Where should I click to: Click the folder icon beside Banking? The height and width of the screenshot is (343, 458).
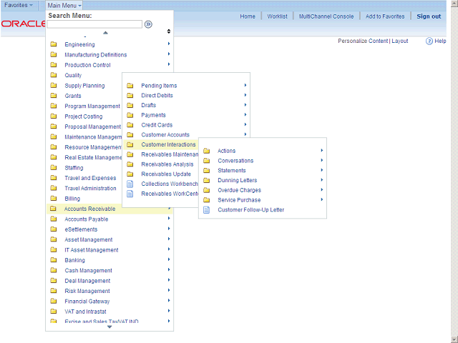(x=54, y=261)
